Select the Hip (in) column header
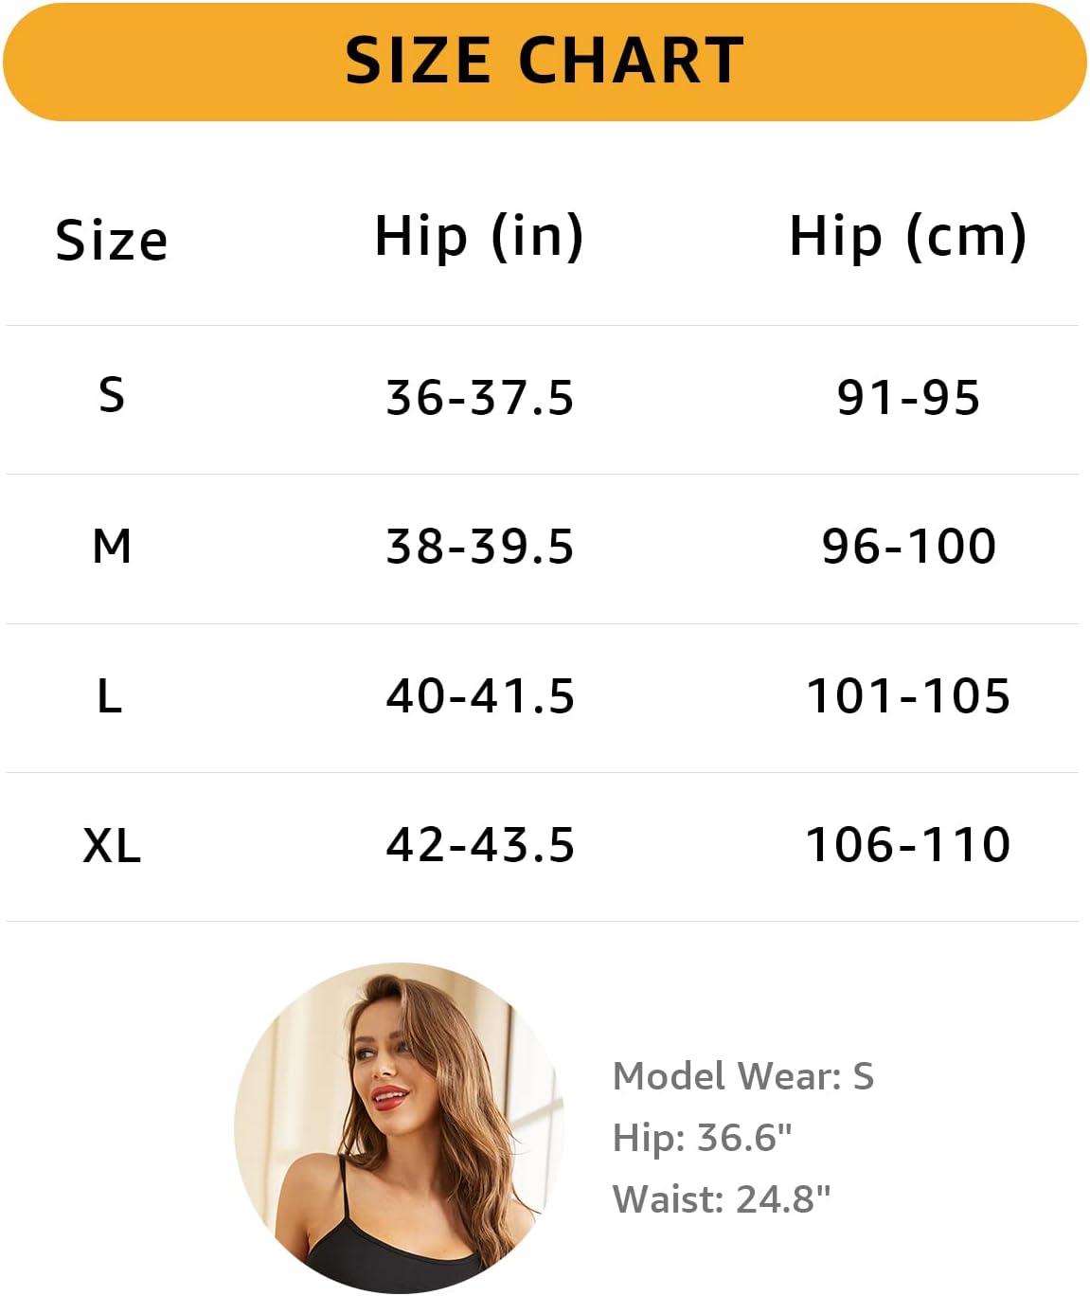Image resolution: width=1090 pixels, height=1296 pixels. 479,236
